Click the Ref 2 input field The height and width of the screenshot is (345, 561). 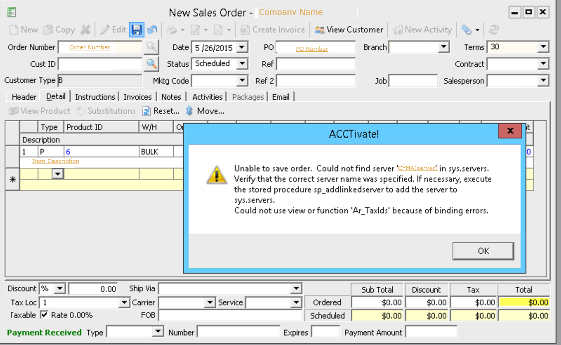pos(316,81)
